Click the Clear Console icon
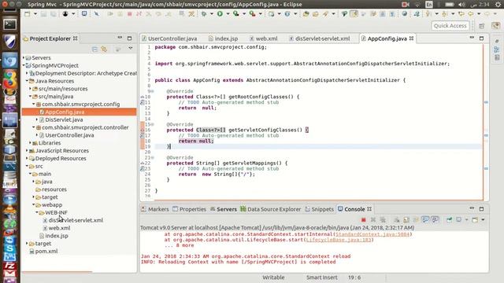This screenshot has height=283, width=504. click(x=397, y=220)
